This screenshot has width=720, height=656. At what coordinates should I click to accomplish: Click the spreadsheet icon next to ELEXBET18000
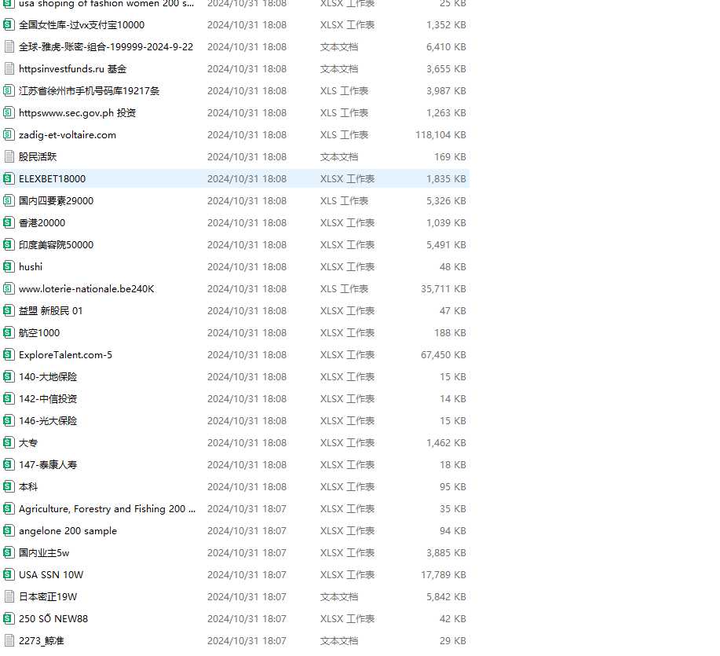[9, 178]
